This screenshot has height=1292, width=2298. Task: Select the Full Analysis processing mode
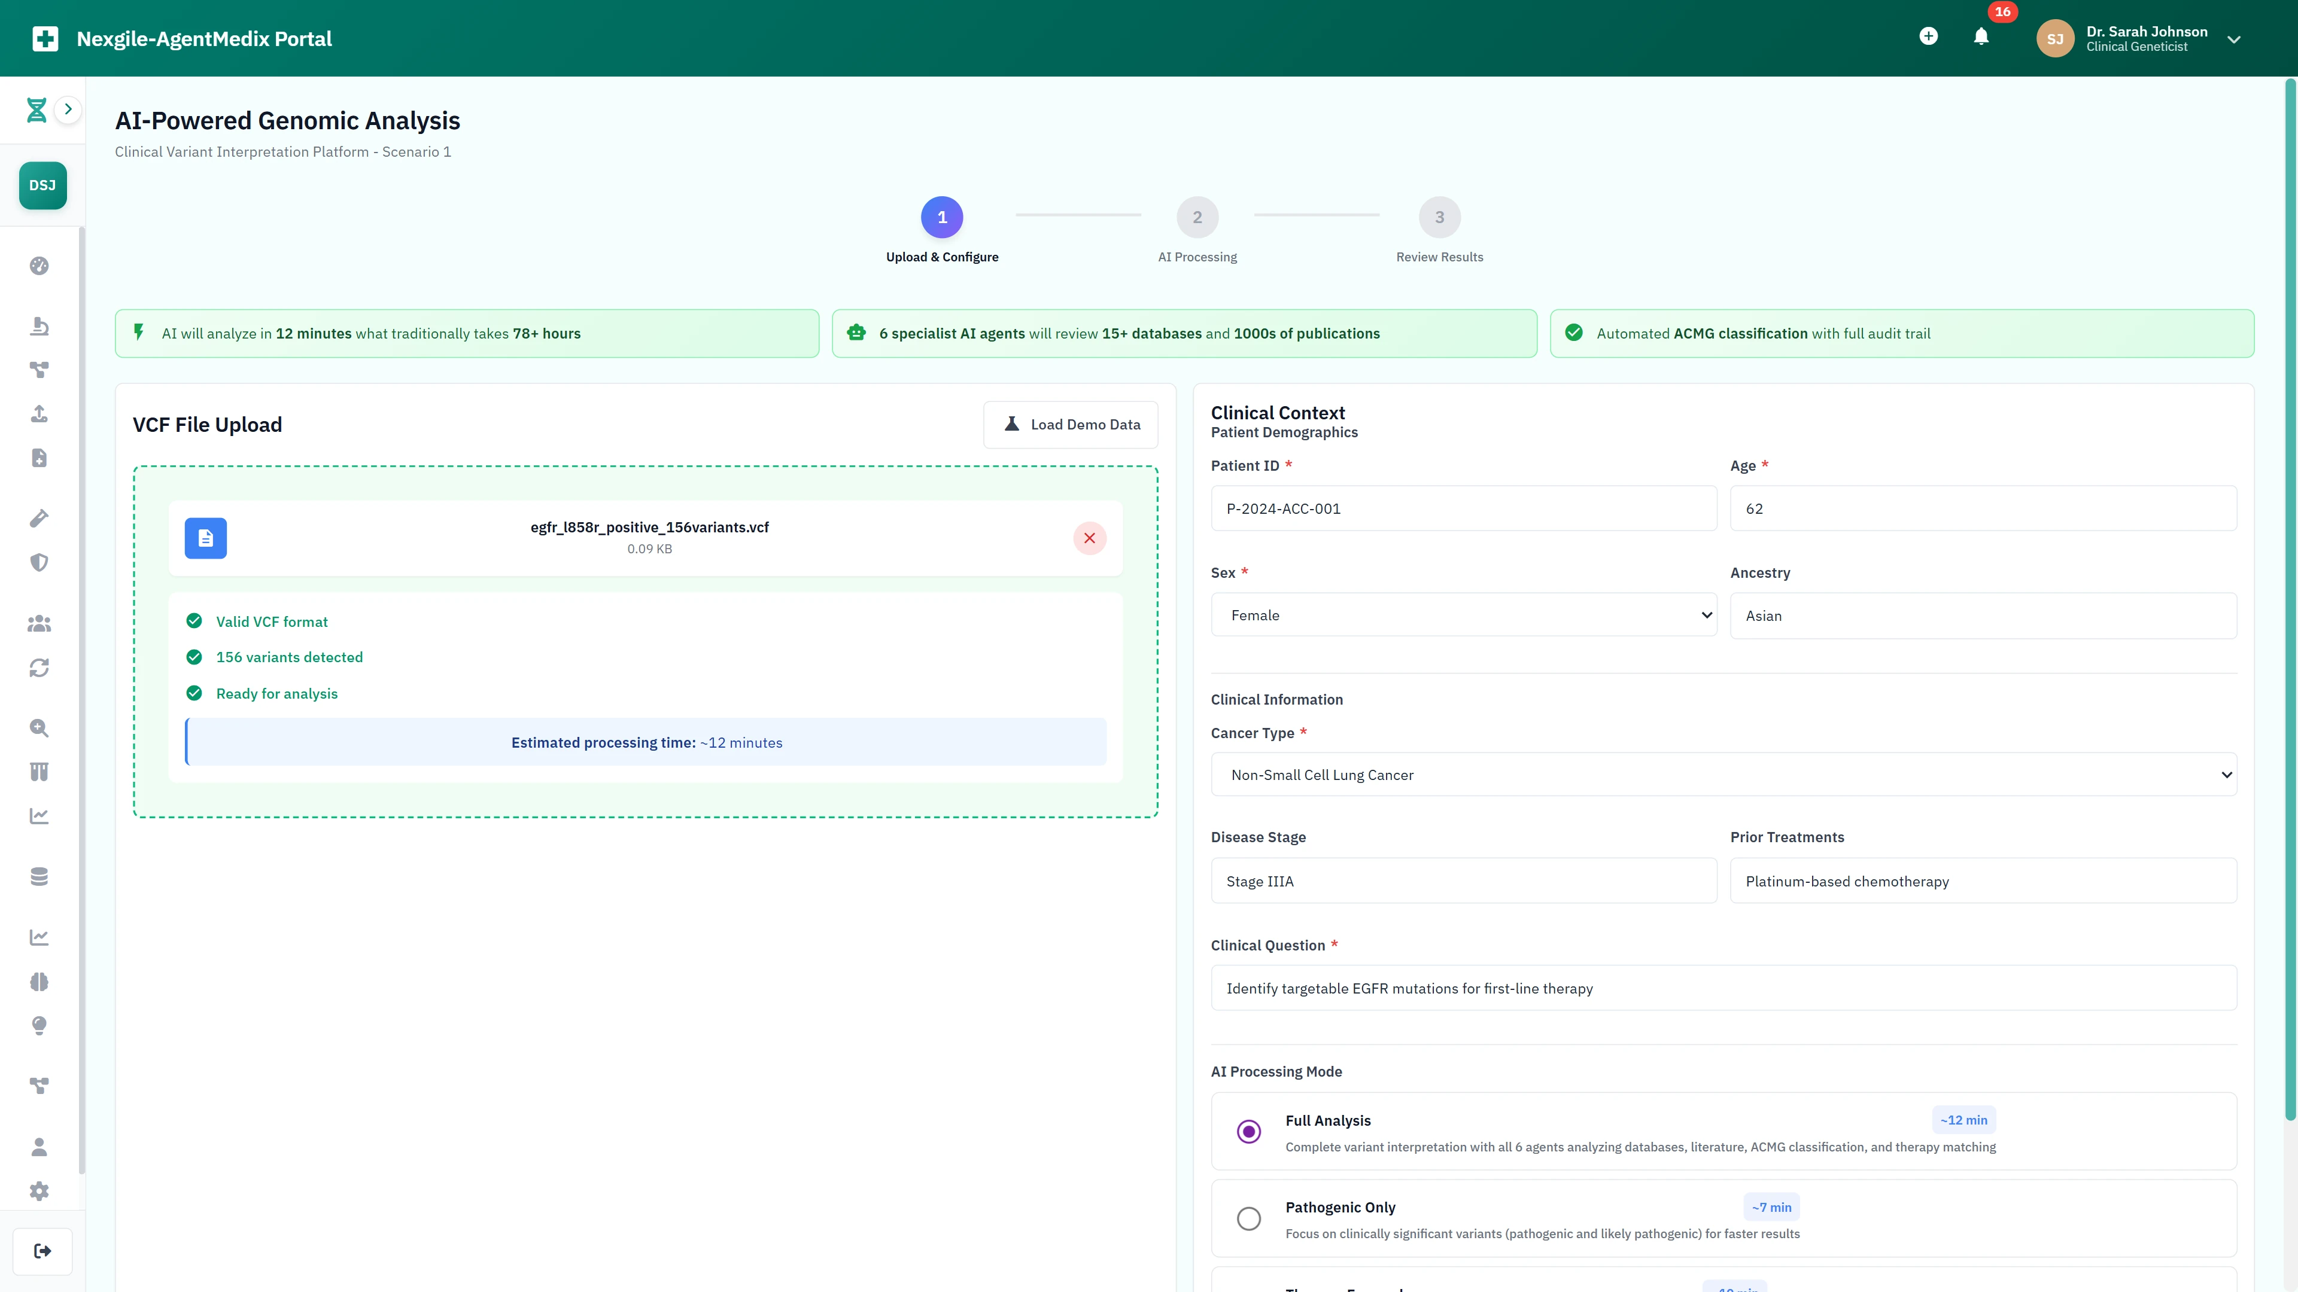tap(1249, 1132)
